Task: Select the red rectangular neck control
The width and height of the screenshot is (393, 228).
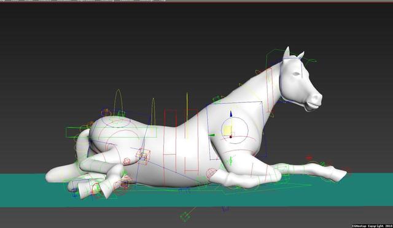Action: click(270, 90)
